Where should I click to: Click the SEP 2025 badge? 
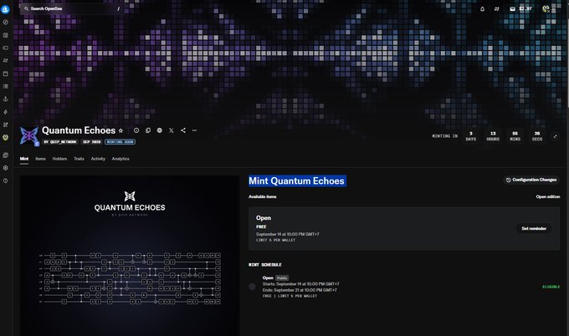92,142
